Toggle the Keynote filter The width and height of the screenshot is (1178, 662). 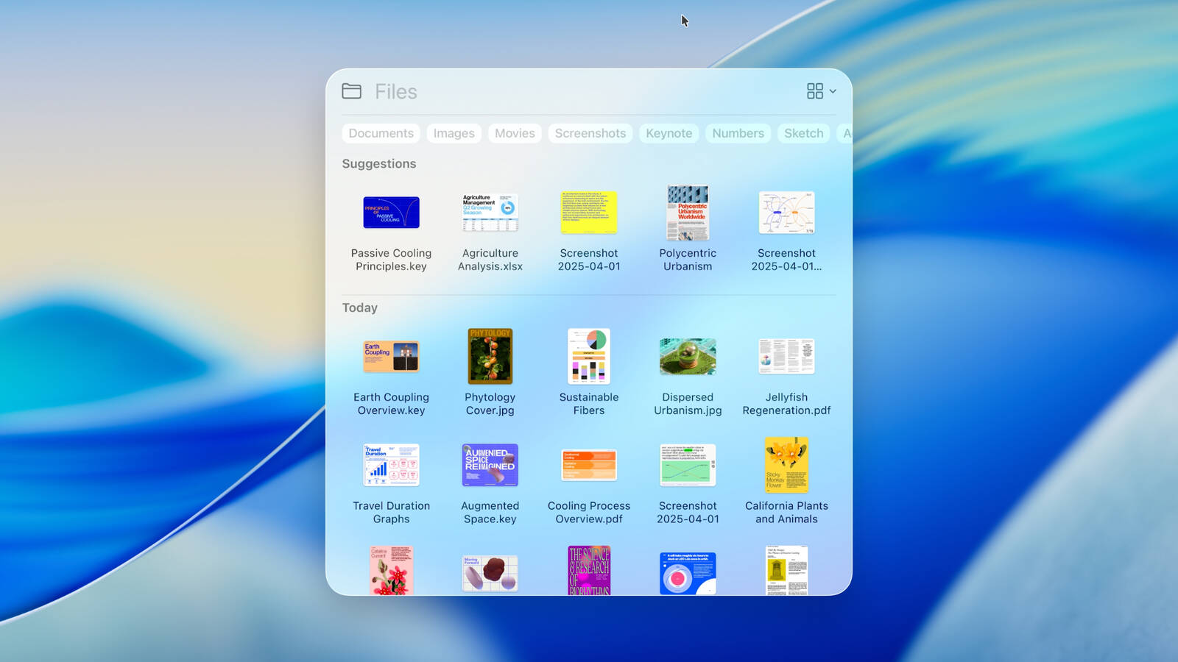pos(669,133)
